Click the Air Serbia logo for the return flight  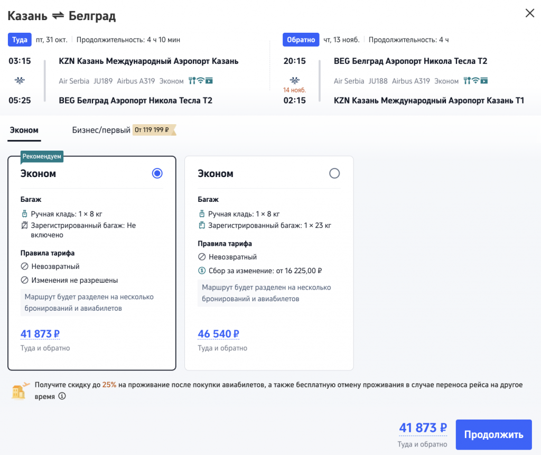pyautogui.click(x=294, y=81)
